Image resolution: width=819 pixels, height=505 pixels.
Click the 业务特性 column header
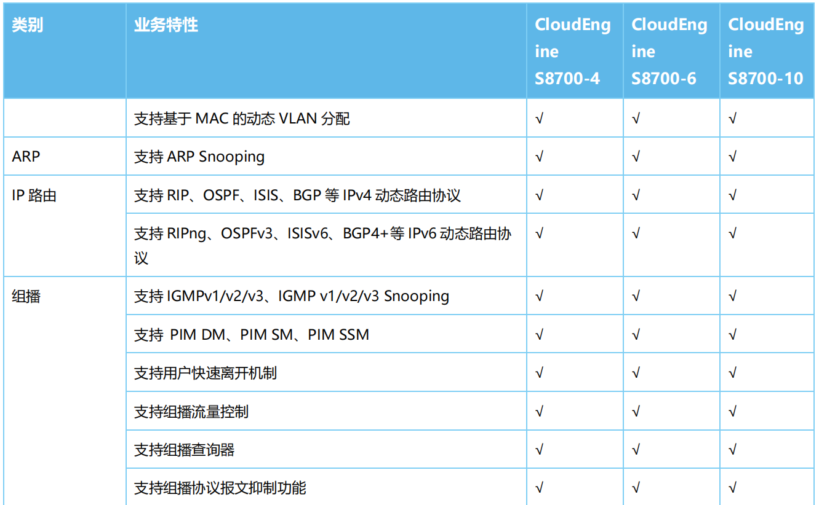pos(166,25)
